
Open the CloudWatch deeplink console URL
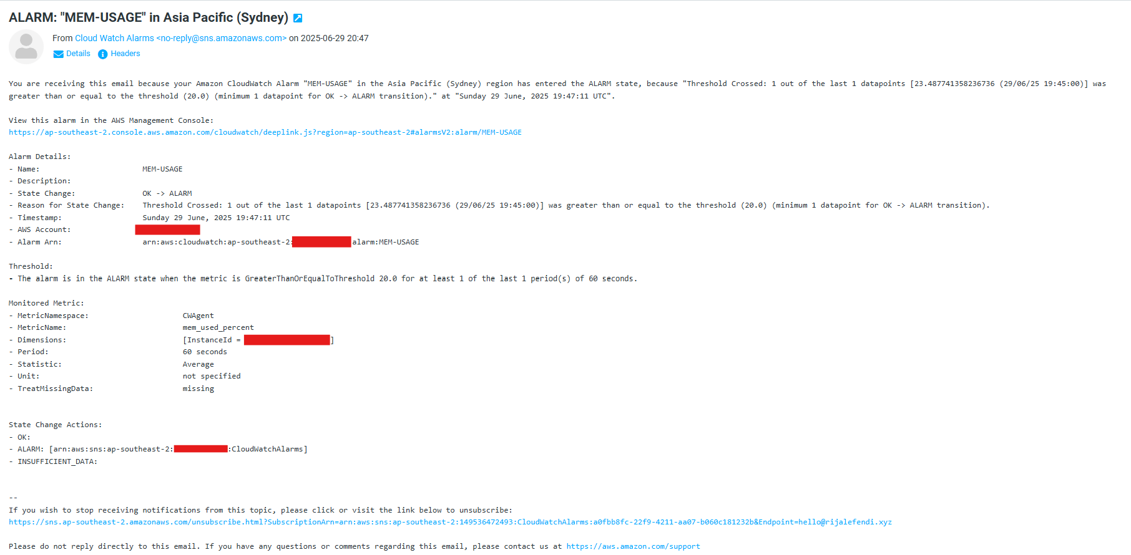(x=265, y=132)
